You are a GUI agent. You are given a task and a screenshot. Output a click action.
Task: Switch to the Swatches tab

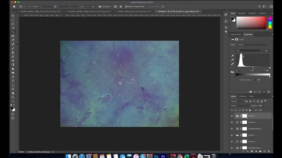241,13
